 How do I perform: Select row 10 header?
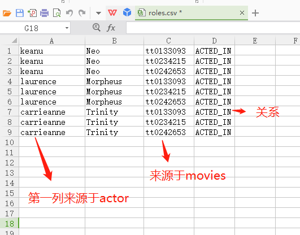pos(10,142)
